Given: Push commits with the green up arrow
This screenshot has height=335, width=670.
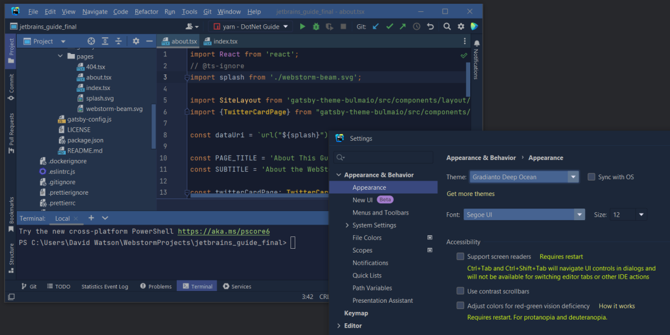Looking at the screenshot, I should [403, 27].
